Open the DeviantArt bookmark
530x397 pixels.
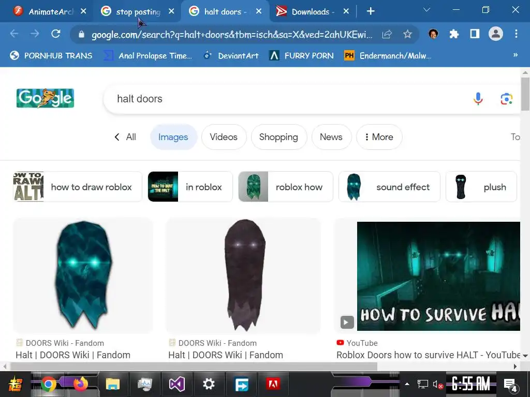click(x=231, y=56)
